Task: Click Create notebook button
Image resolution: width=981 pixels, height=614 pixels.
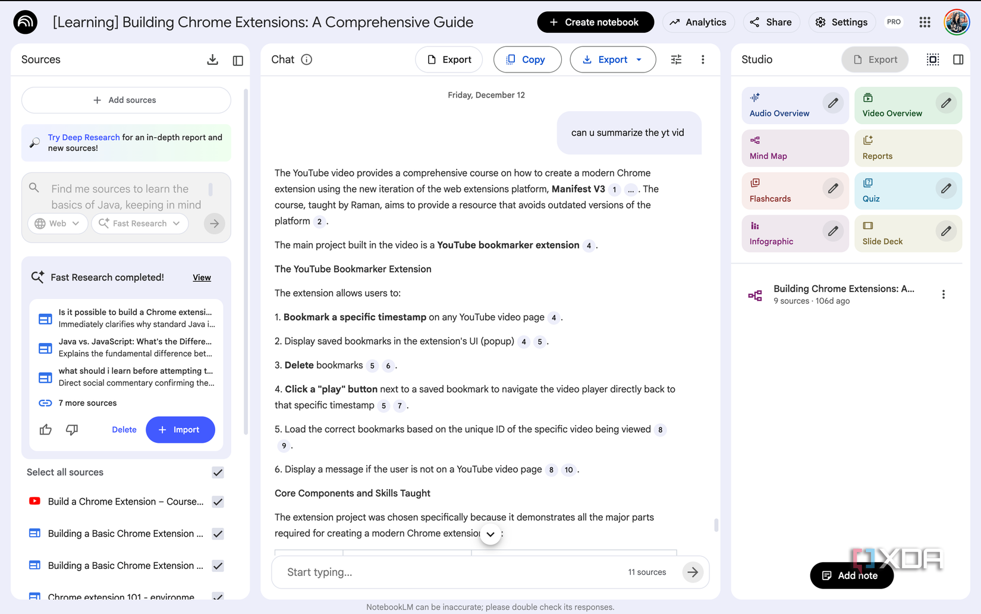Action: click(595, 22)
